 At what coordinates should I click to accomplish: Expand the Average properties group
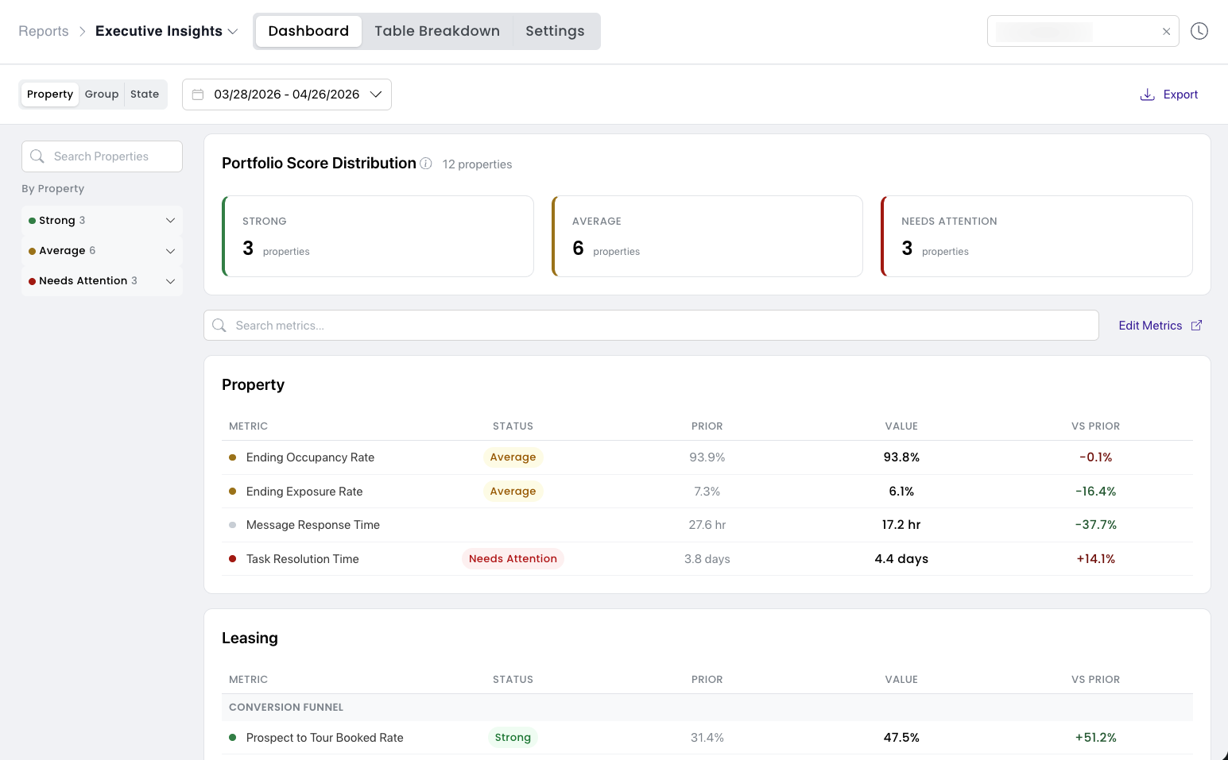tap(102, 251)
